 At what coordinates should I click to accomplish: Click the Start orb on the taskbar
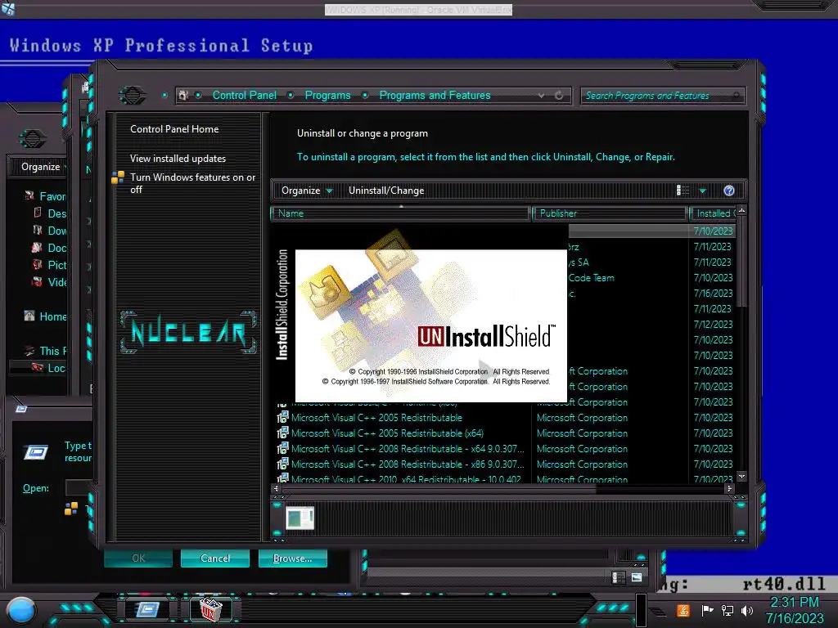pos(21,610)
